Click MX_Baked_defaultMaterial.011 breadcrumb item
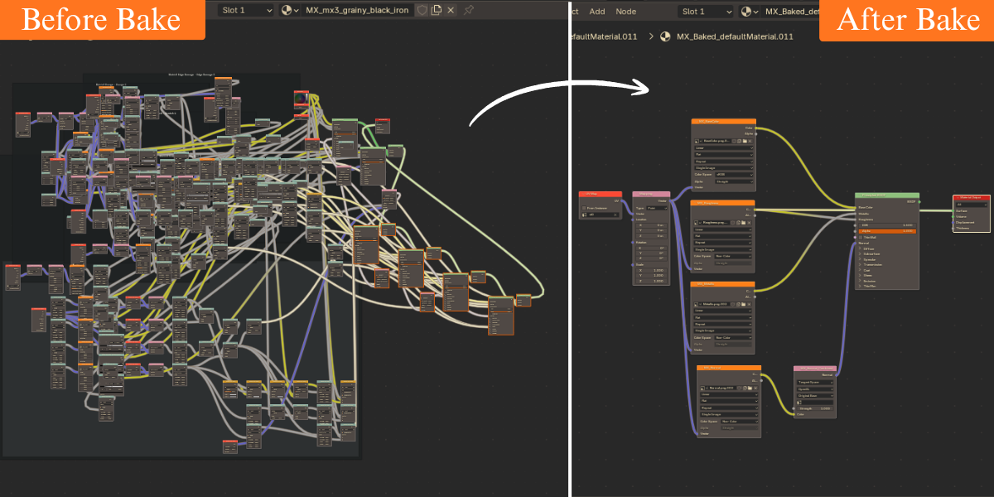The width and height of the screenshot is (994, 497). (x=735, y=36)
